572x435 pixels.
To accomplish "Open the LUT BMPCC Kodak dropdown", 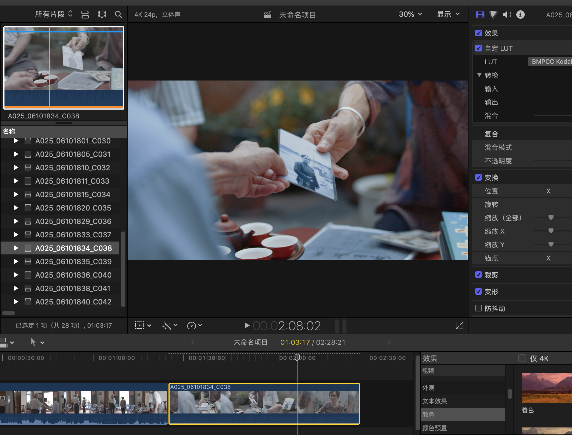I will [550, 62].
